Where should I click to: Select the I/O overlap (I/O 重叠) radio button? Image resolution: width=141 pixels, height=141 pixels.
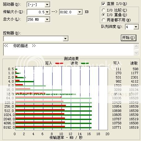(103, 15)
